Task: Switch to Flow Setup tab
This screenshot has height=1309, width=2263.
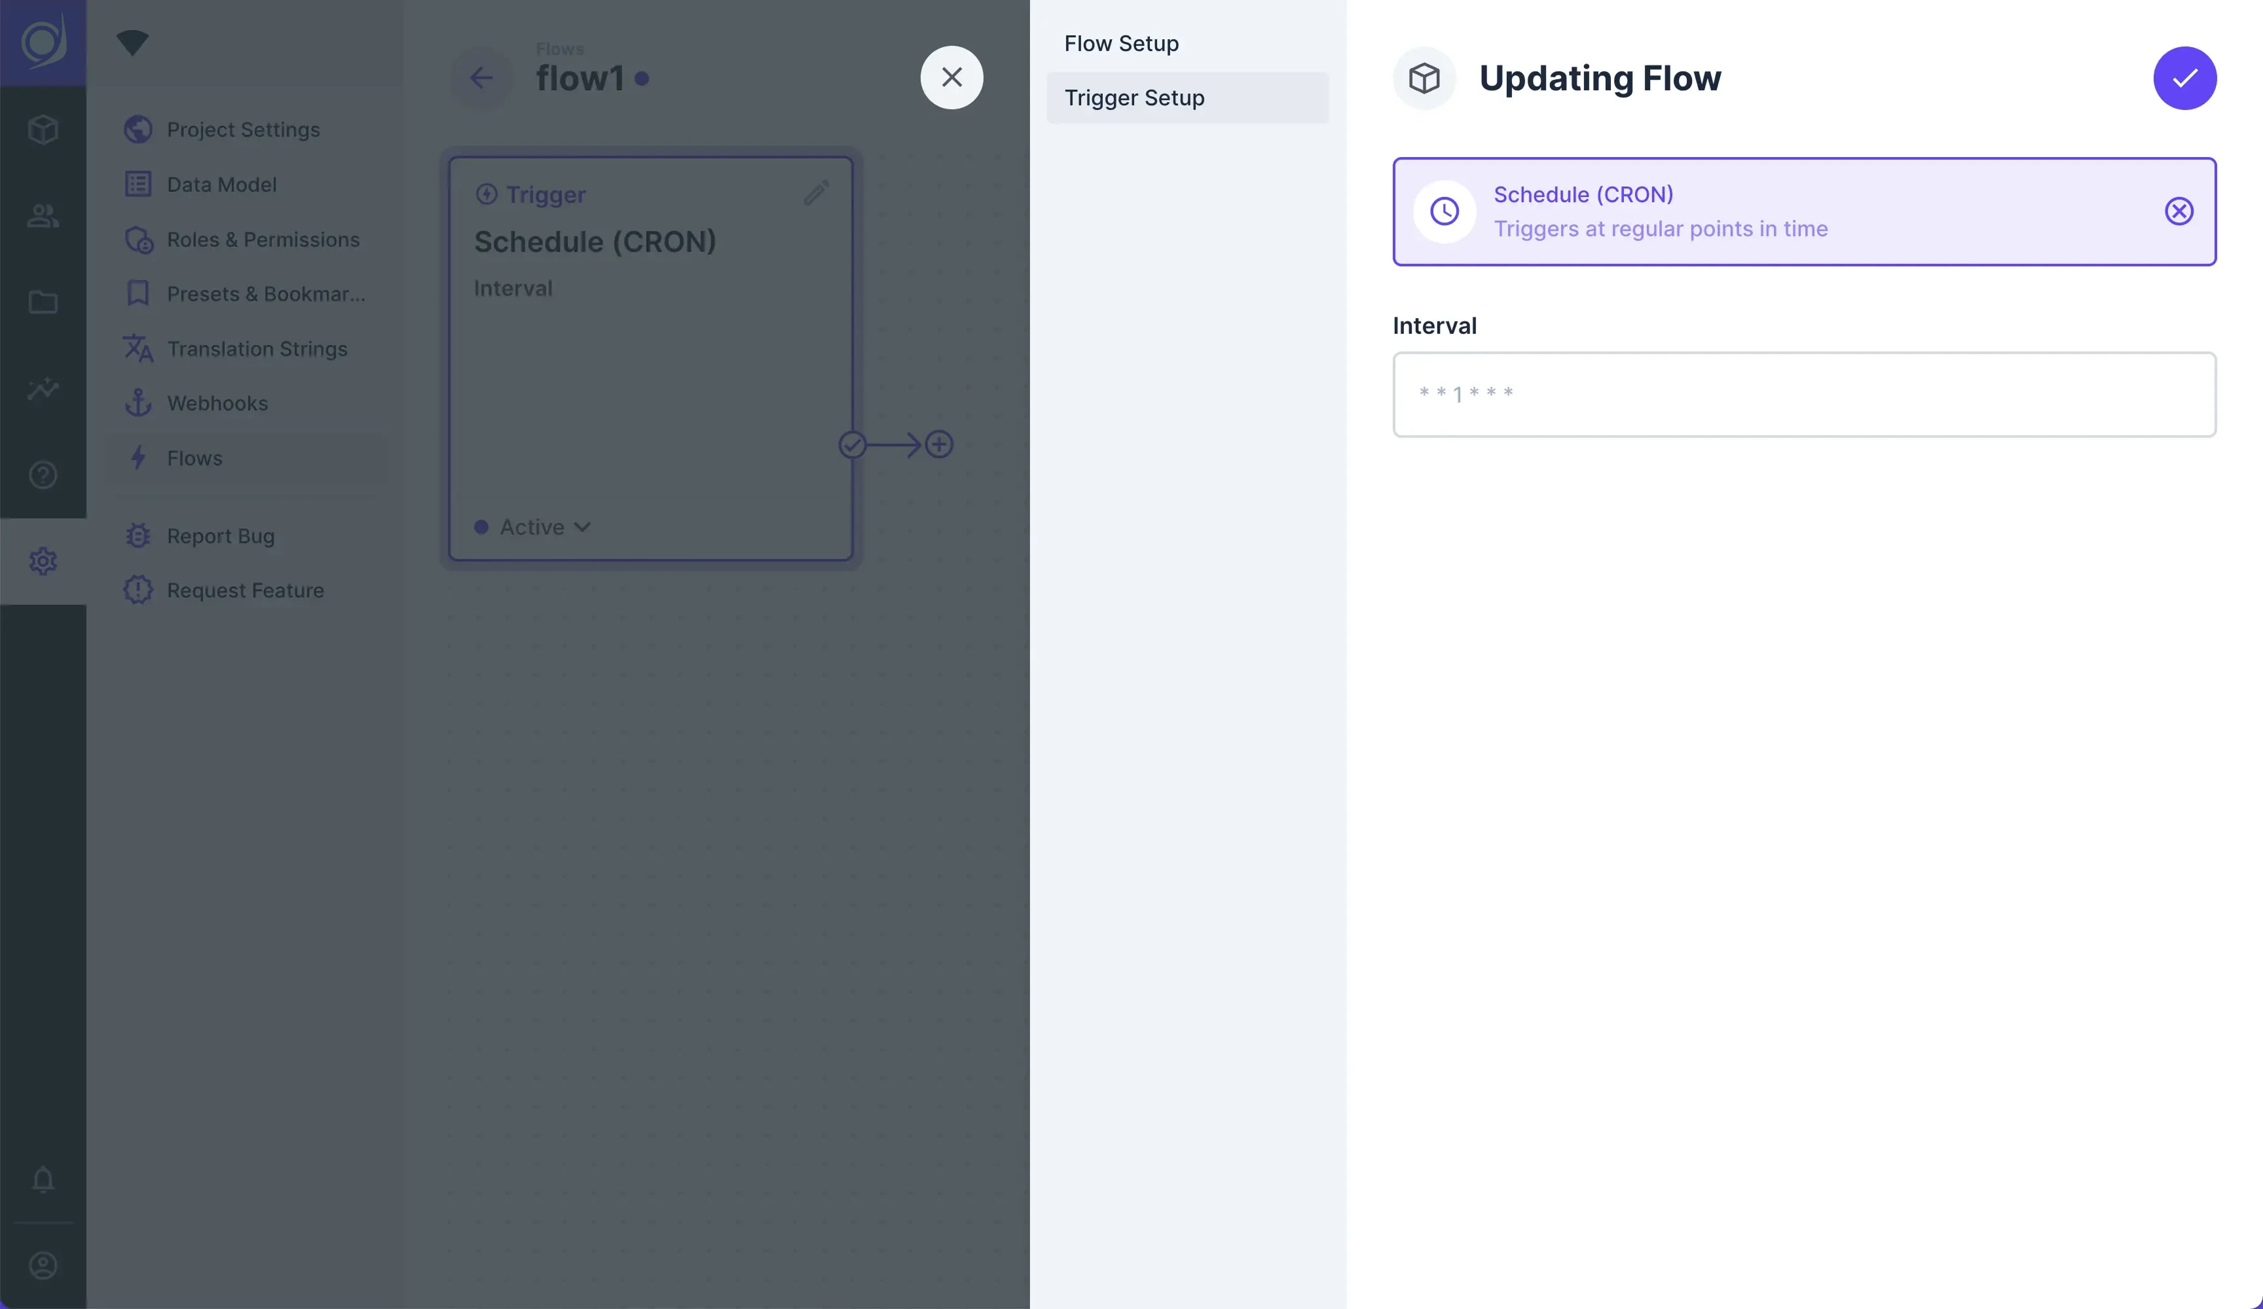Action: [x=1121, y=43]
